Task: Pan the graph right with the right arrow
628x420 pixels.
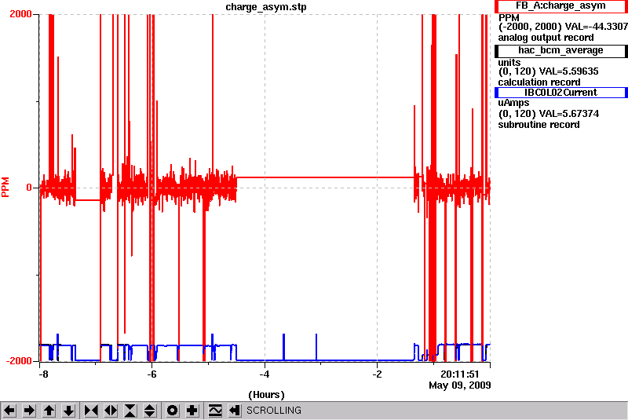Action: click(x=29, y=411)
